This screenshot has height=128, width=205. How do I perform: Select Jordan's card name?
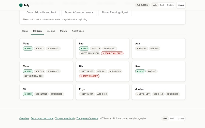139,89
